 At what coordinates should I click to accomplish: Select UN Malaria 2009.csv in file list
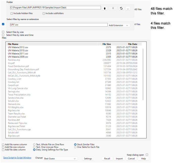tap(73, 57)
